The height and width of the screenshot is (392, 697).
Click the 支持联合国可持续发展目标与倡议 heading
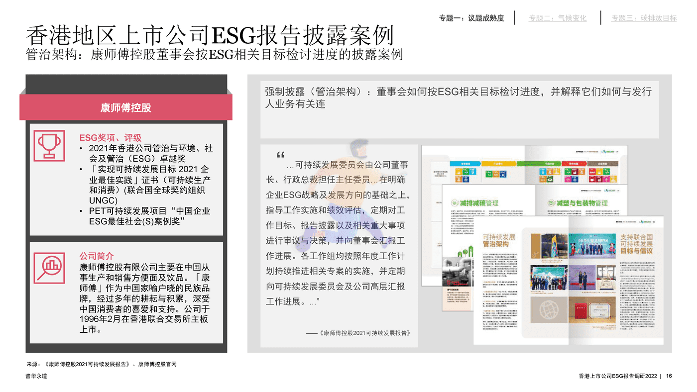[x=636, y=244]
